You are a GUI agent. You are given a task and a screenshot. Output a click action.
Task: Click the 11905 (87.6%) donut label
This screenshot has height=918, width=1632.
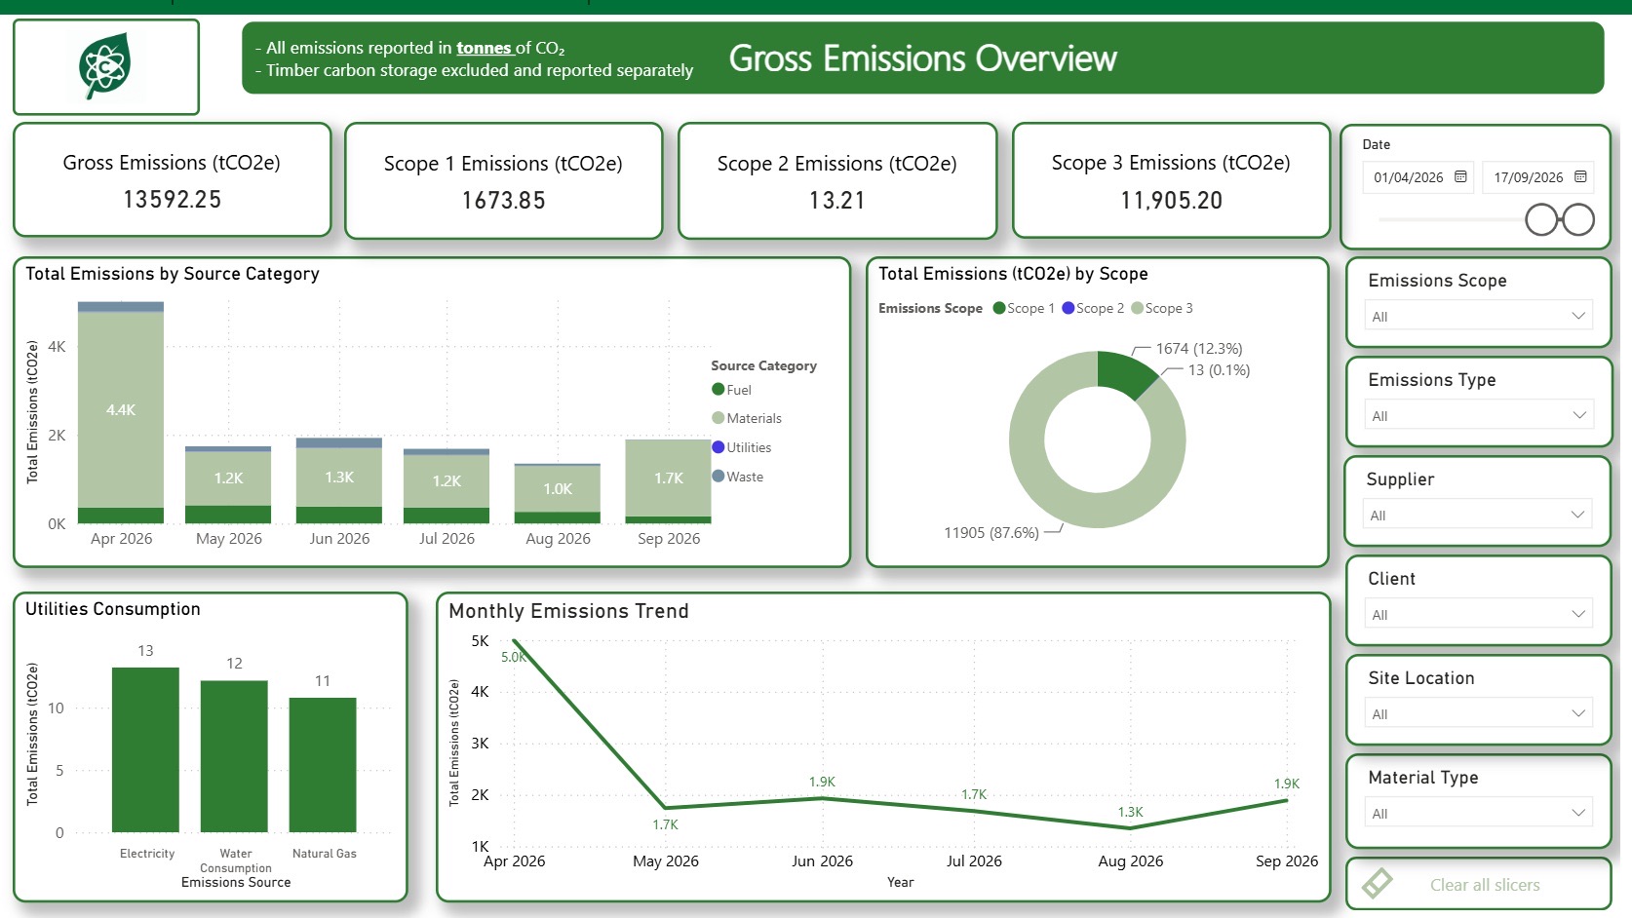(x=991, y=533)
